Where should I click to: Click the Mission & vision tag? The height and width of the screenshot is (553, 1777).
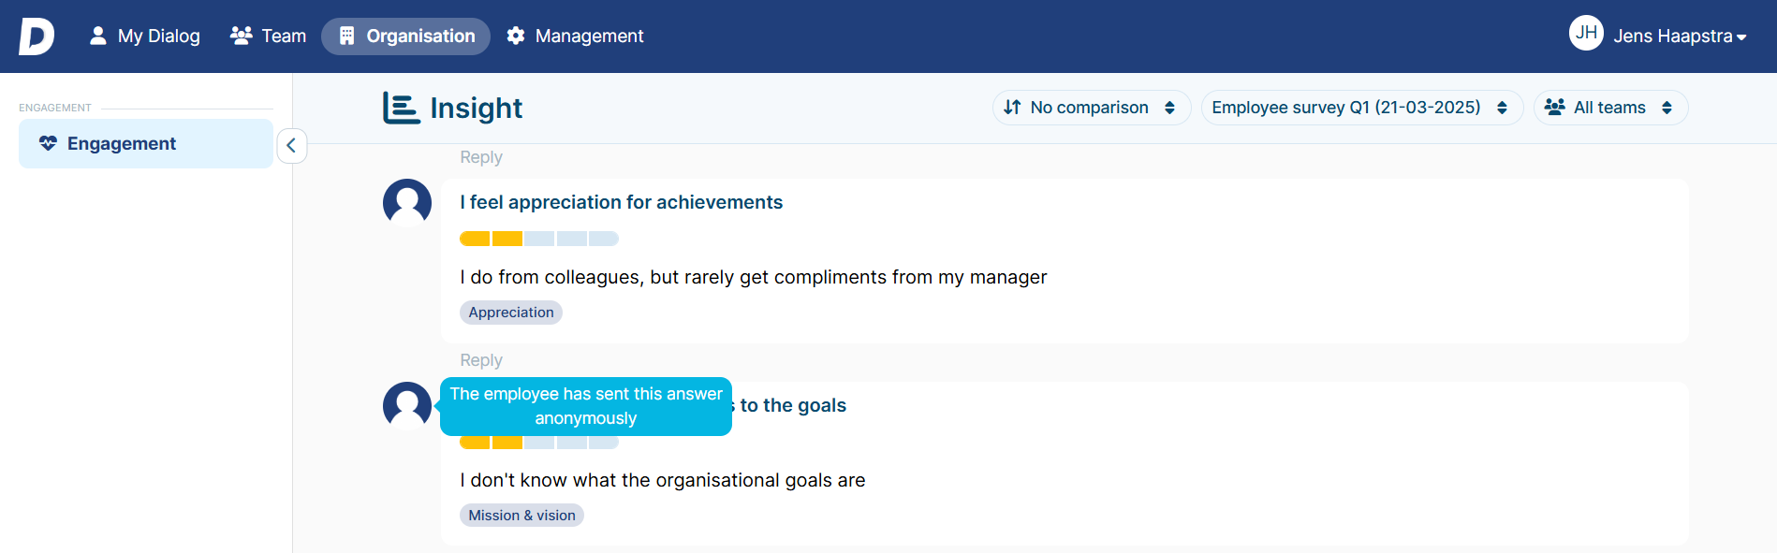[x=521, y=516]
